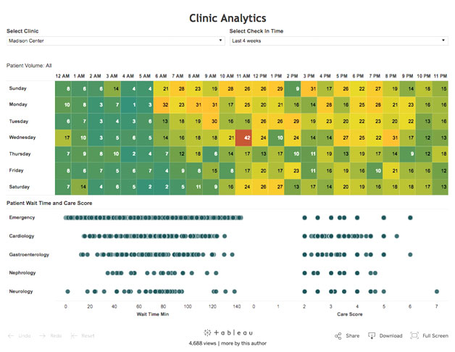
Task: Select the Emergency row label
Action: 22,217
